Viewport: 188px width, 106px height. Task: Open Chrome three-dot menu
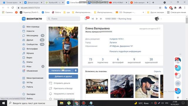coord(185,8)
